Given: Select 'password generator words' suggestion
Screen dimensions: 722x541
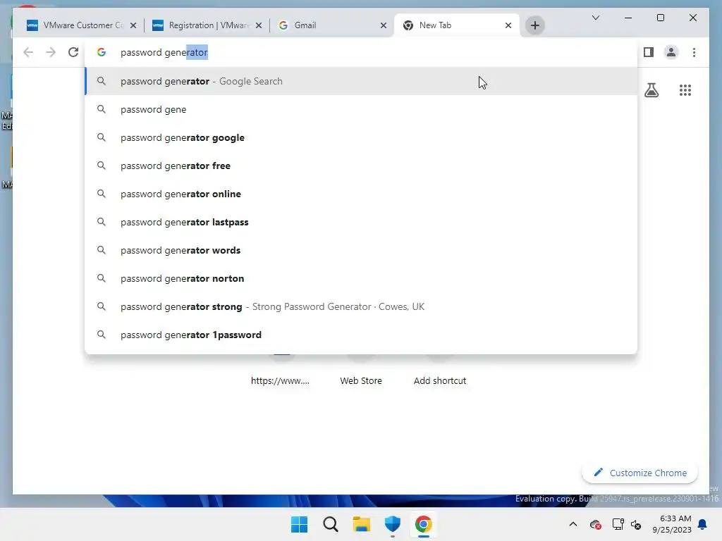Looking at the screenshot, I should pyautogui.click(x=362, y=250).
